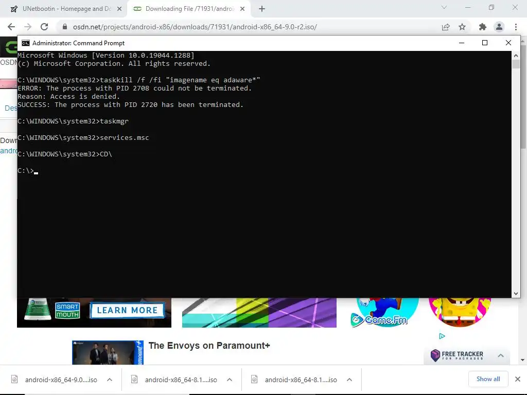Screen dimensions: 527x395
Task: Click the browser page scrollbar thumb
Action: (523, 96)
